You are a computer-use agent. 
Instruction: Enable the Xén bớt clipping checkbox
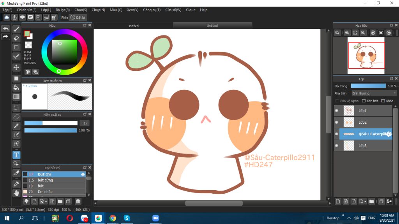(x=364, y=101)
